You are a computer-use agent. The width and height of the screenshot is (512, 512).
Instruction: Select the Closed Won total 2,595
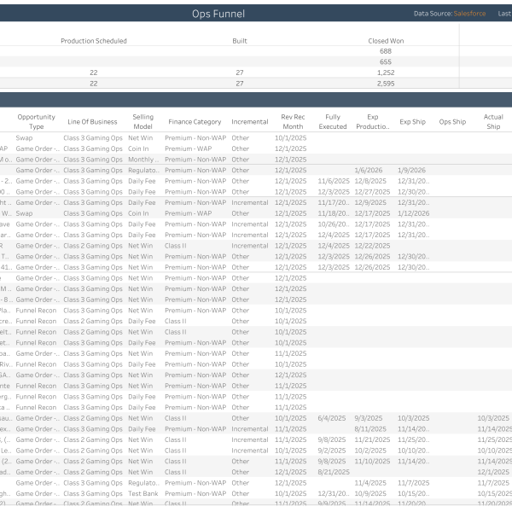[386, 84]
